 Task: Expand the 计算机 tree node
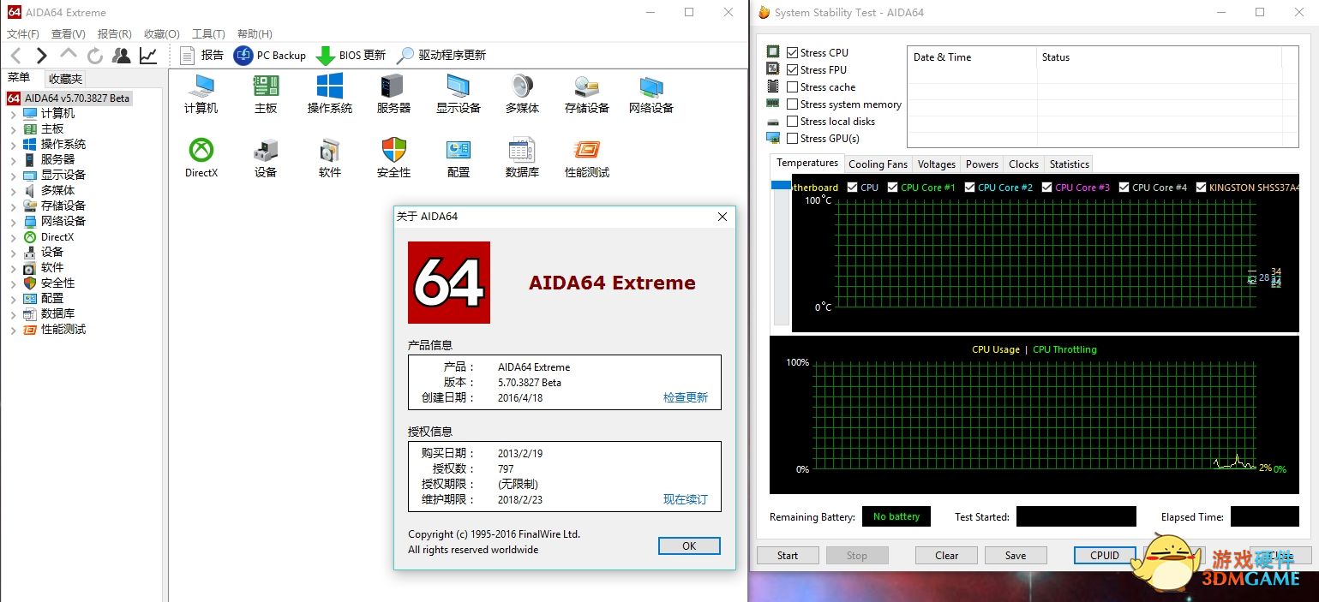pos(13,114)
